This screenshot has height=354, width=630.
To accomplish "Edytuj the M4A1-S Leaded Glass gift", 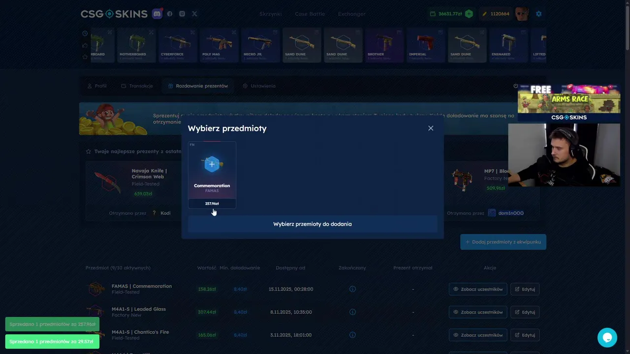I will point(525,312).
